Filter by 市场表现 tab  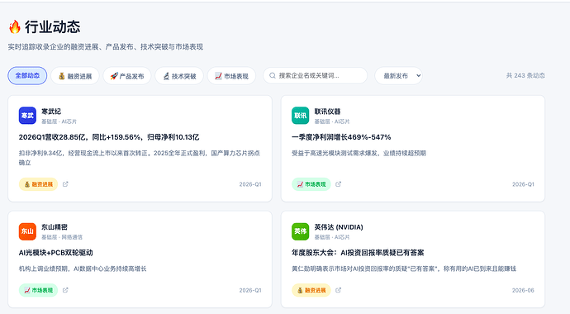click(x=231, y=76)
